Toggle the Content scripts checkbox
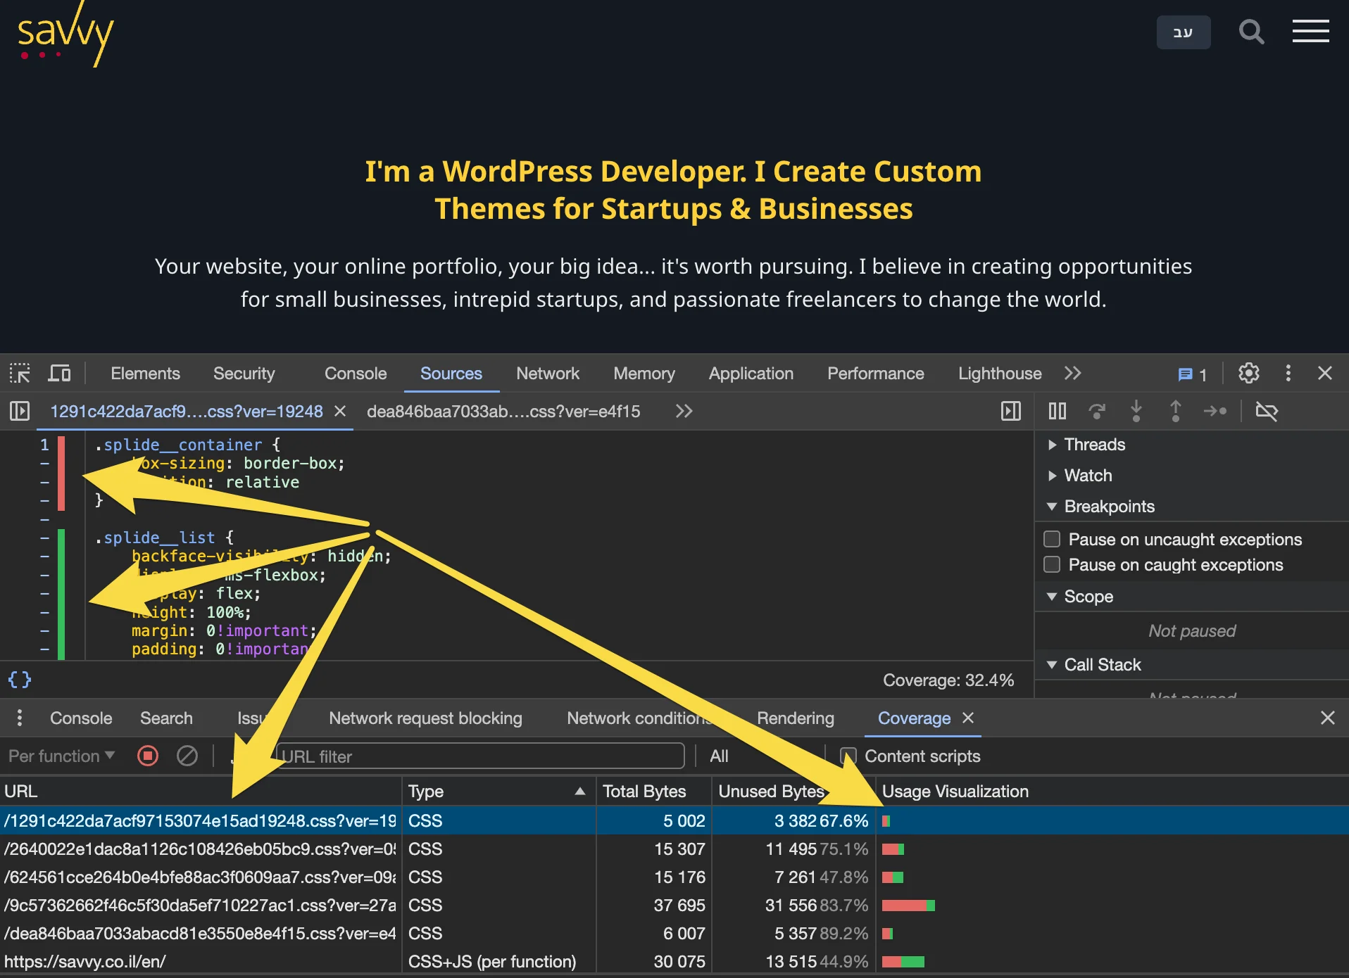The image size is (1349, 978). 848,756
